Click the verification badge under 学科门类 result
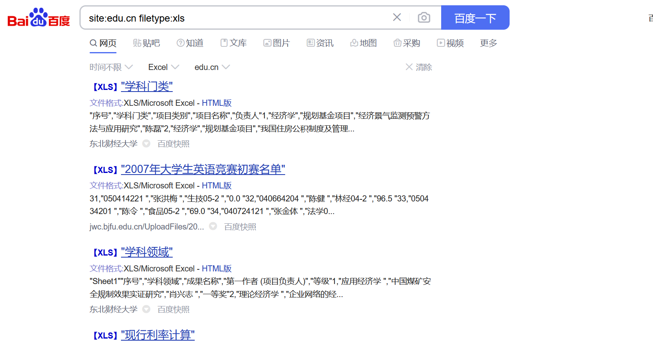 point(146,144)
